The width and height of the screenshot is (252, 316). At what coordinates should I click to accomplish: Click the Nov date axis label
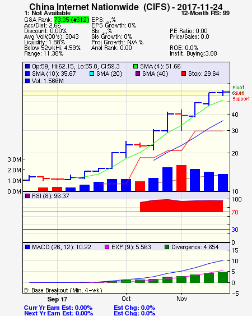(182, 299)
